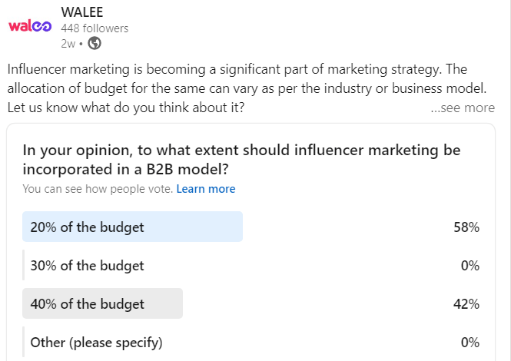Pick the 40% of the budget option
This screenshot has height=361, width=511.
[x=87, y=303]
